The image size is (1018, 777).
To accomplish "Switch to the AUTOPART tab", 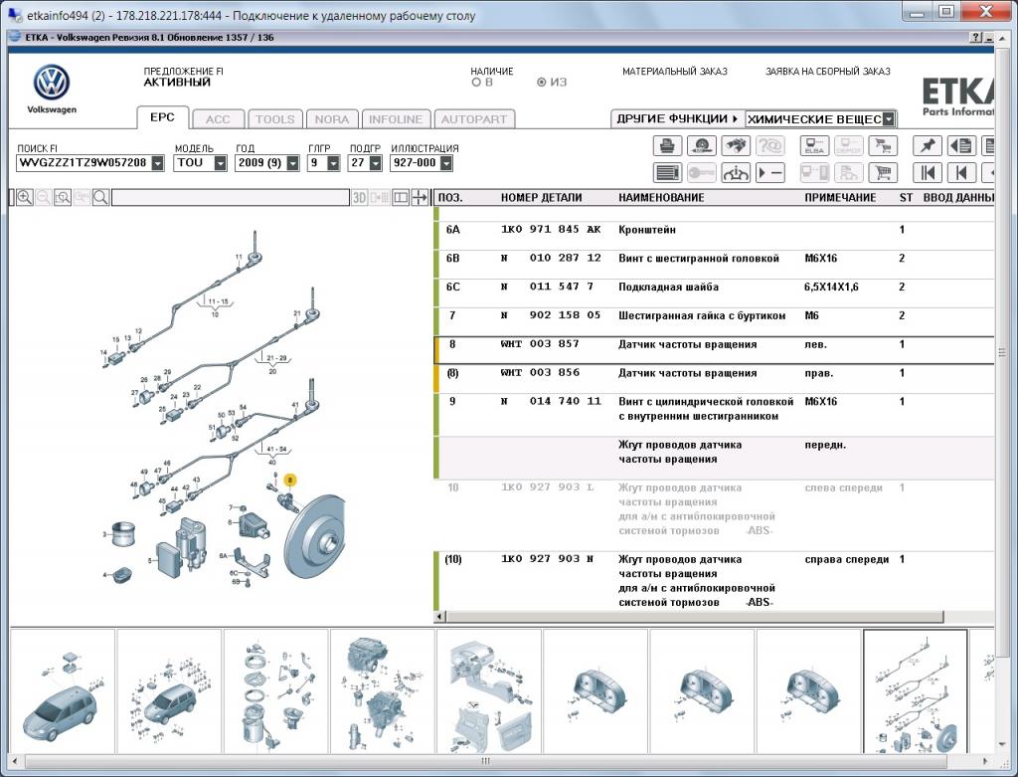I will coord(474,119).
